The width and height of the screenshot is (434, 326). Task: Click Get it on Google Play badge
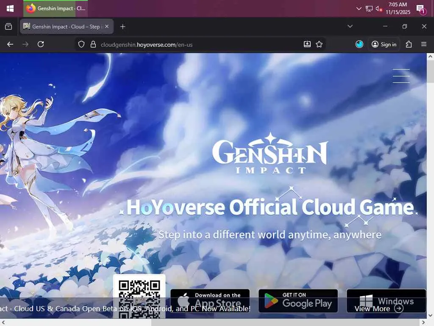(298, 301)
